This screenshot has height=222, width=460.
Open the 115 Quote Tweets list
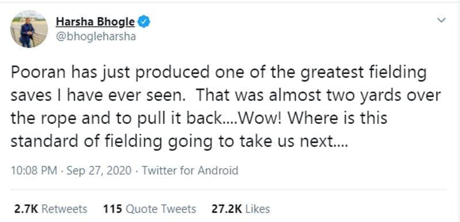(x=149, y=209)
